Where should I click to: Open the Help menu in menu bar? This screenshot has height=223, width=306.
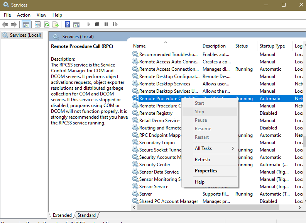pyautogui.click(x=57, y=15)
